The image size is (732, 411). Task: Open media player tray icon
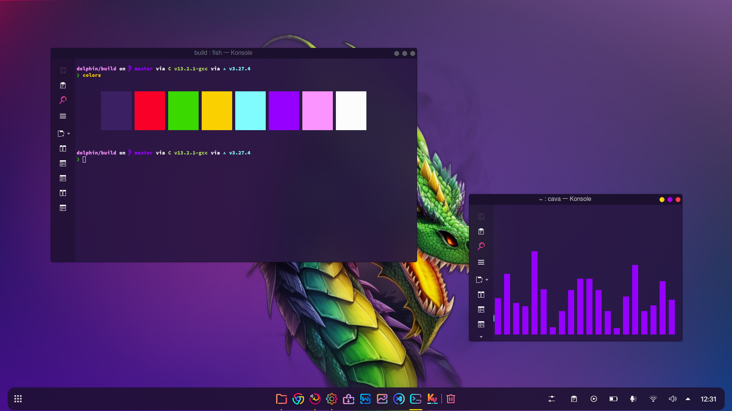click(x=594, y=399)
